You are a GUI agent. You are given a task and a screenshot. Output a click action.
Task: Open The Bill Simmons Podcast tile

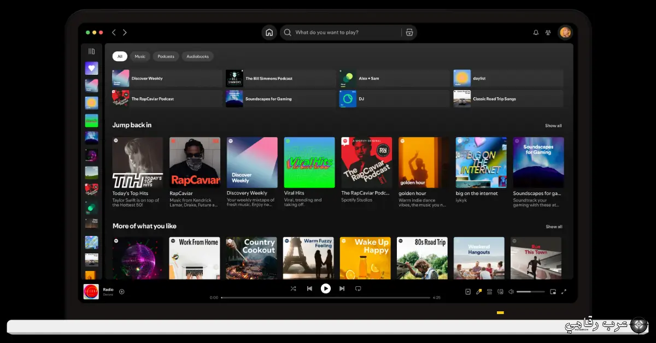[x=280, y=78]
